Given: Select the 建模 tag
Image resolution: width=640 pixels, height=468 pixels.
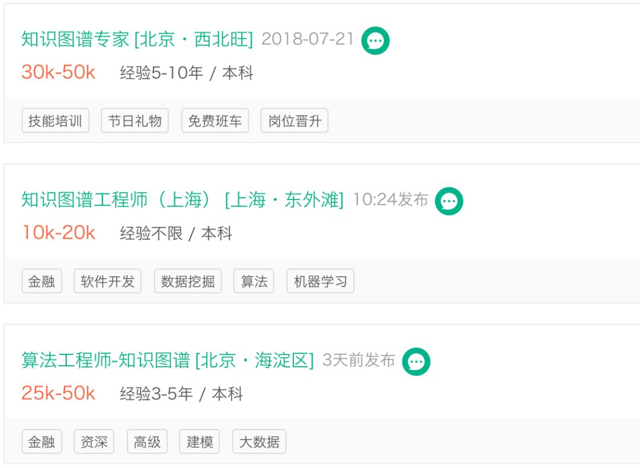Looking at the screenshot, I should (x=200, y=441).
